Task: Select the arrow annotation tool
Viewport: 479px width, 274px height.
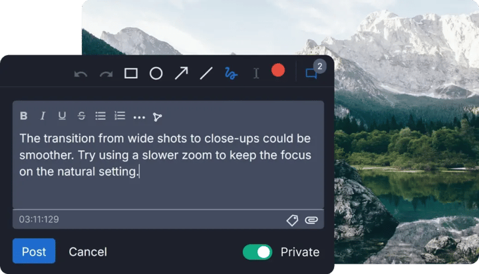Action: pos(181,73)
